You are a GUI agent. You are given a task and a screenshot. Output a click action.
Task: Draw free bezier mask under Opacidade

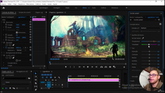click(13, 45)
